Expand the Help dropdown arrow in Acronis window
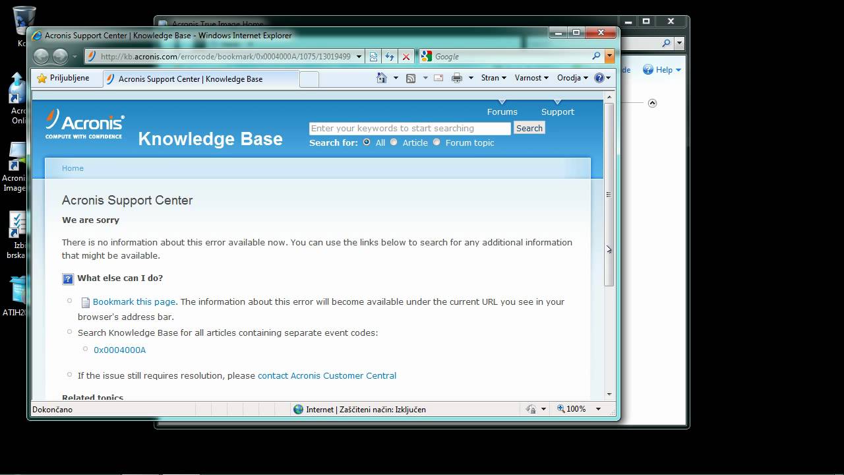This screenshot has height=475, width=844. point(678,70)
